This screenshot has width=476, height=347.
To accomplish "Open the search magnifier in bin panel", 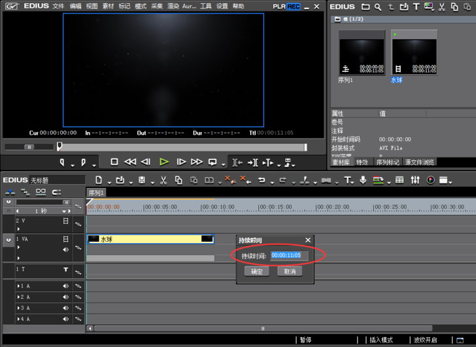I will (x=378, y=7).
